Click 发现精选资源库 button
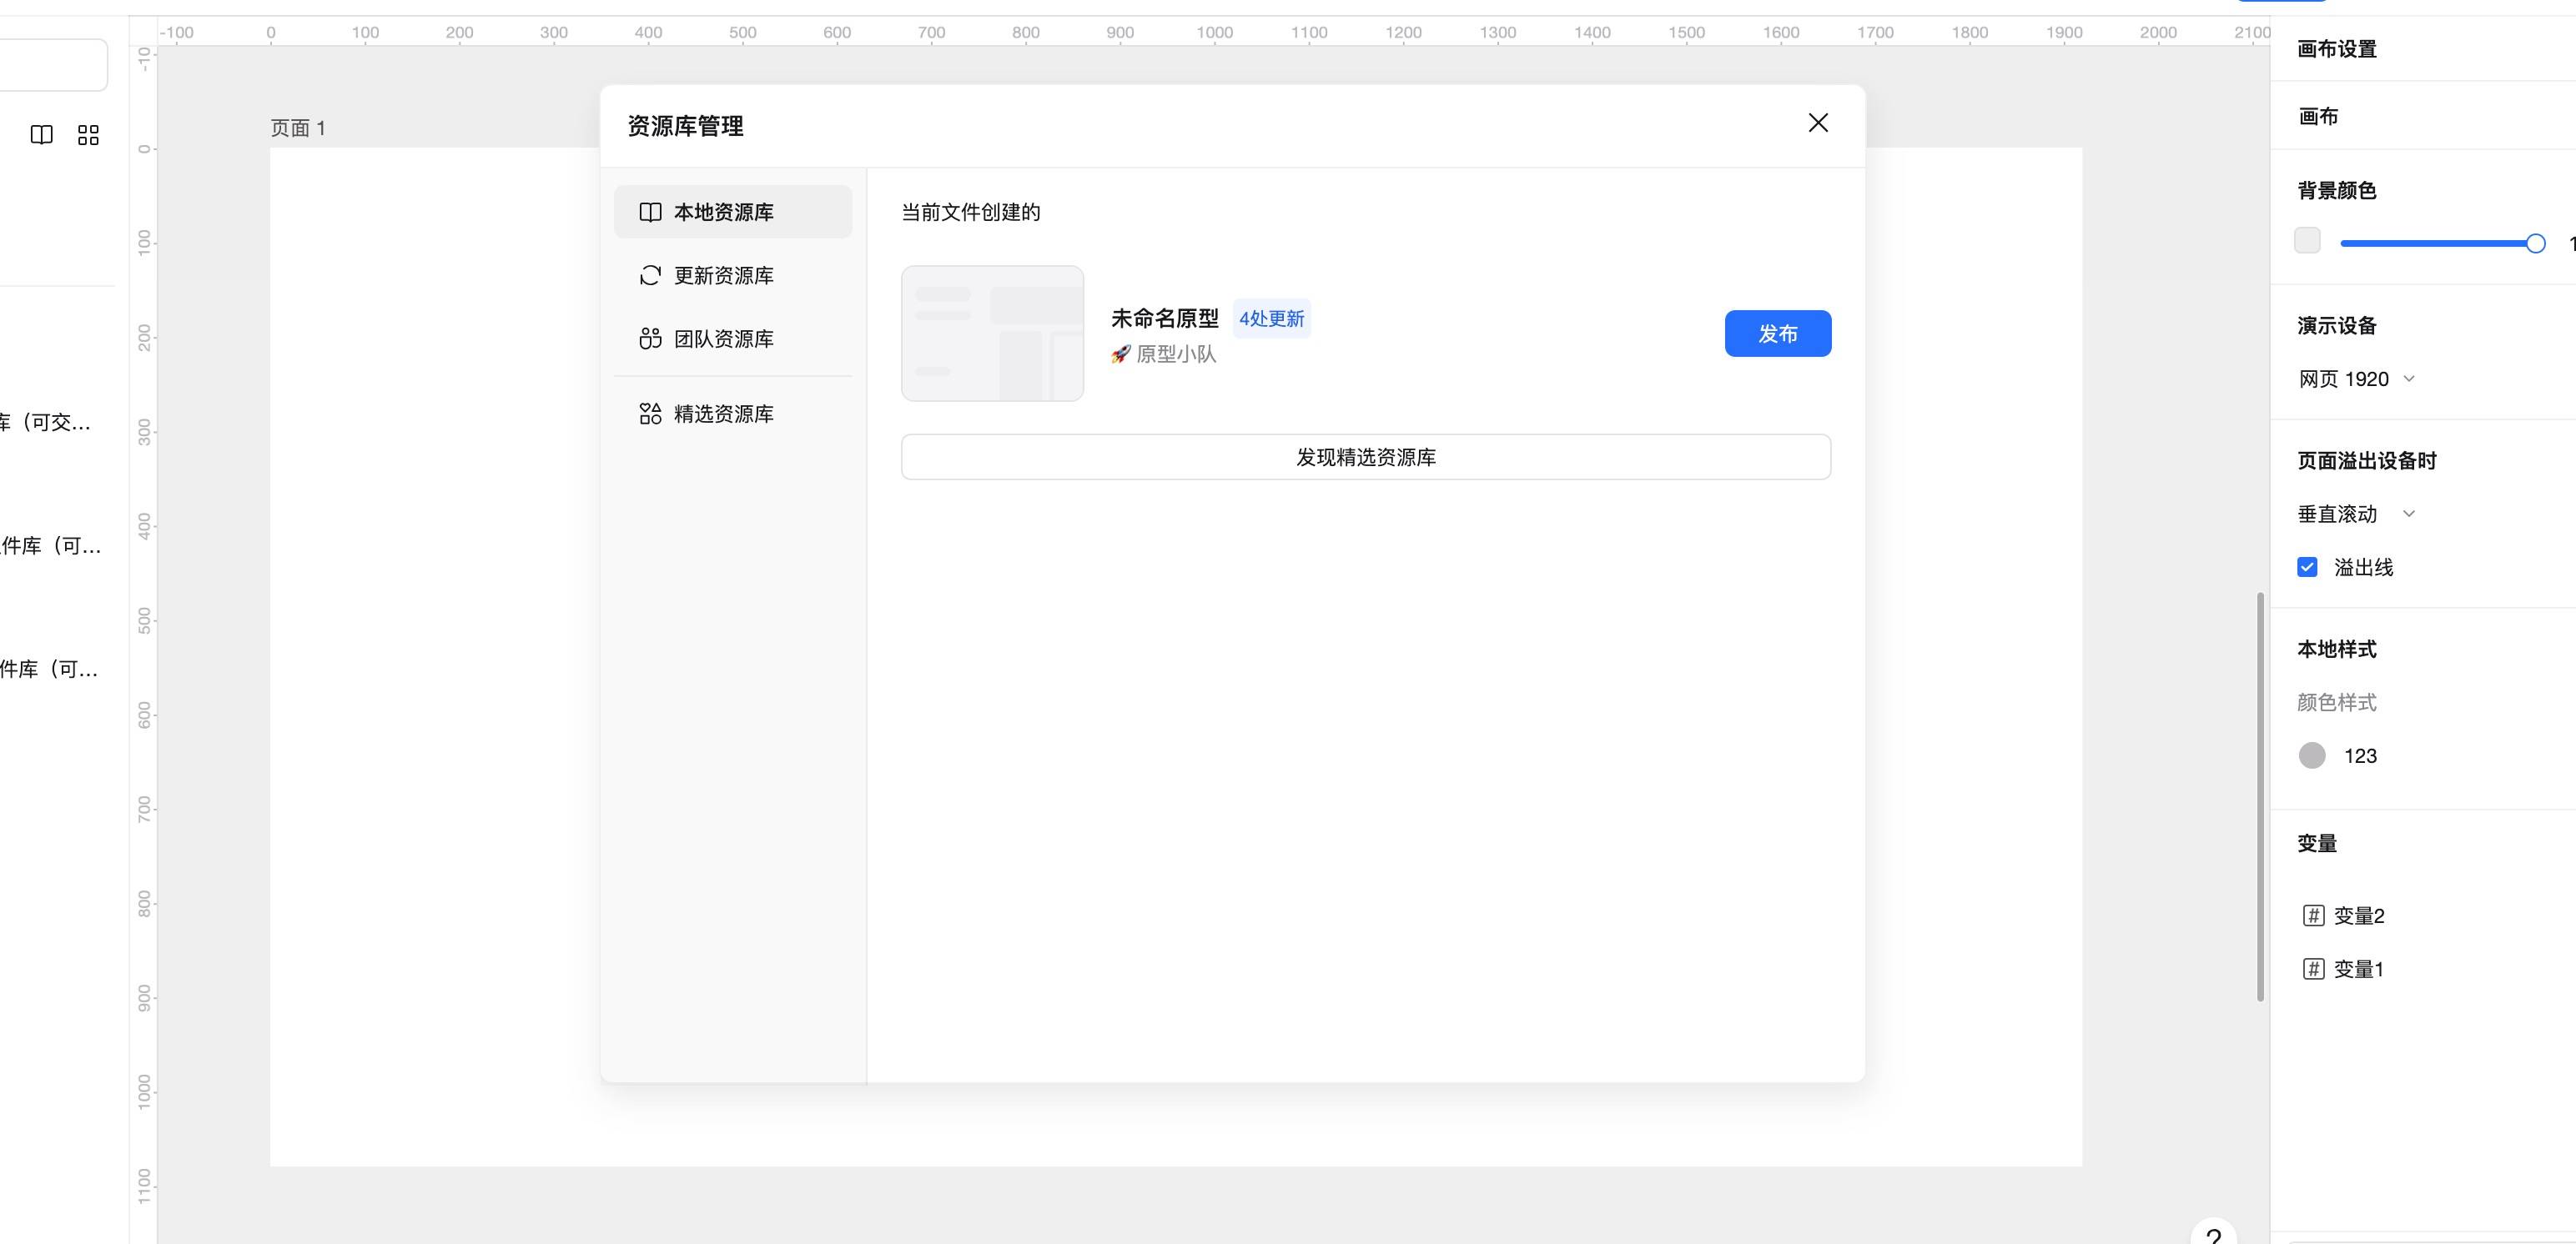The width and height of the screenshot is (2576, 1244). click(1366, 457)
